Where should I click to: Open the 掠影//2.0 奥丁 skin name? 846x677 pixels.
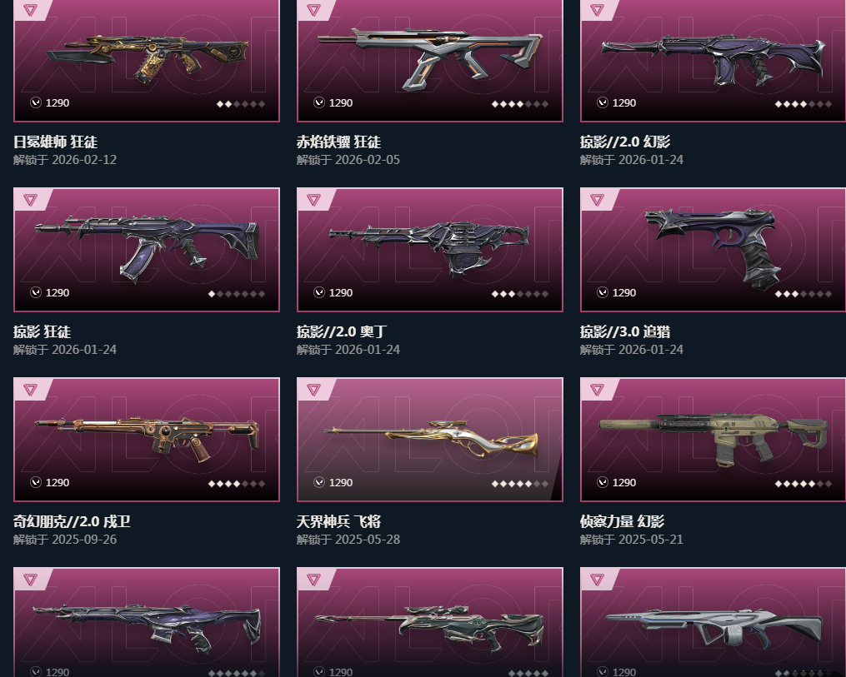342,331
